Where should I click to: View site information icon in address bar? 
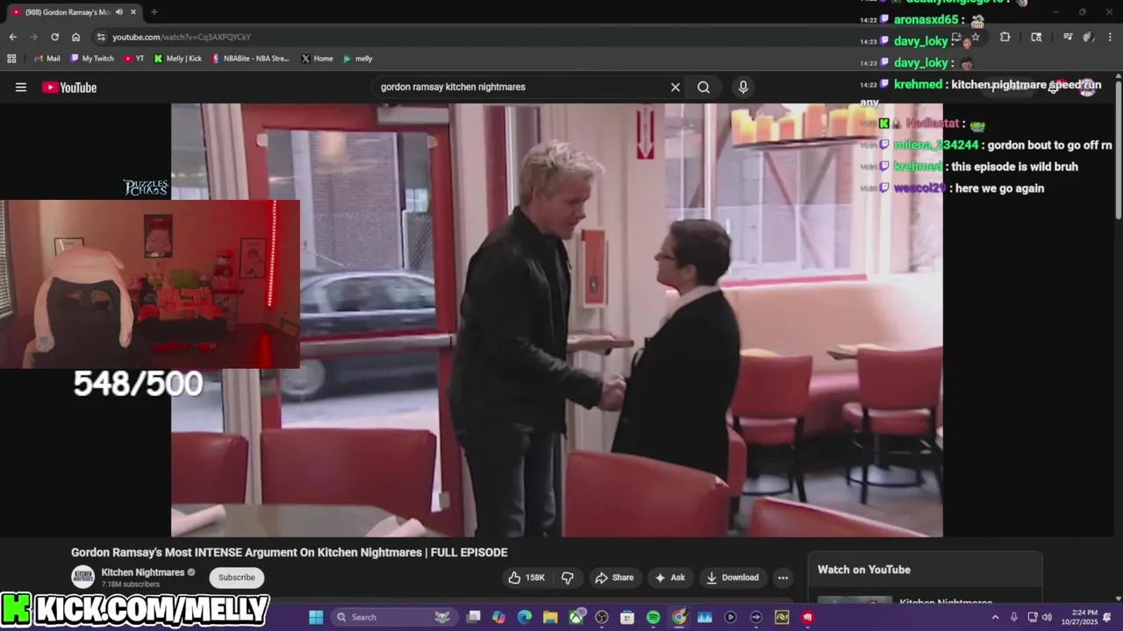point(101,37)
